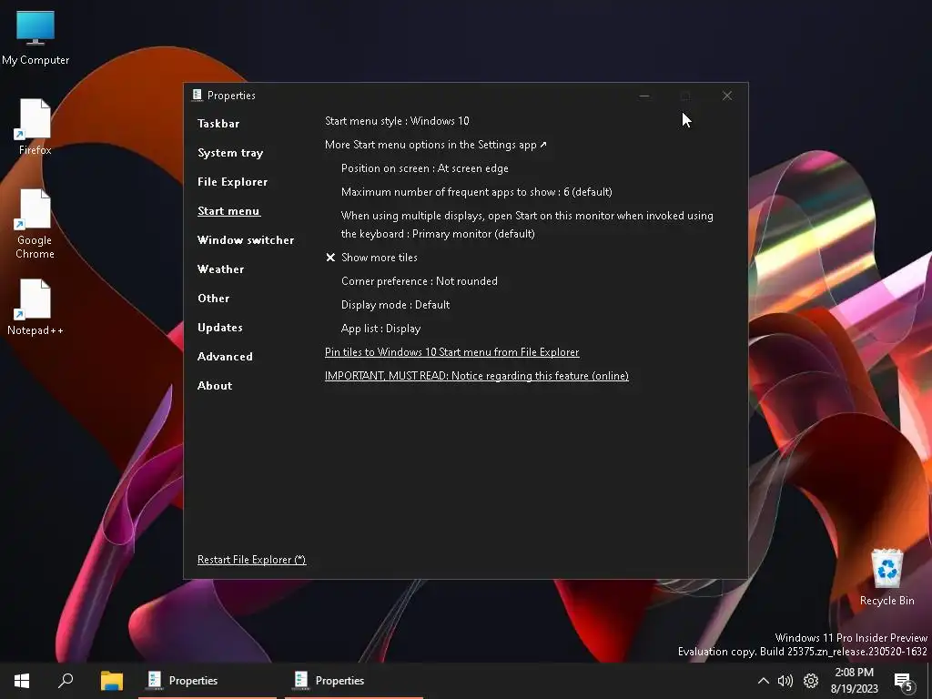Open the File Explorer section
The height and width of the screenshot is (699, 932).
[232, 182]
